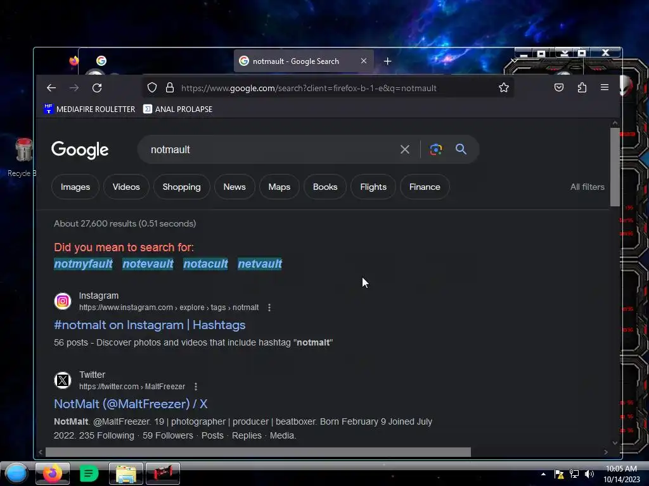Filter results by Finance
The width and height of the screenshot is (649, 486).
(425, 187)
